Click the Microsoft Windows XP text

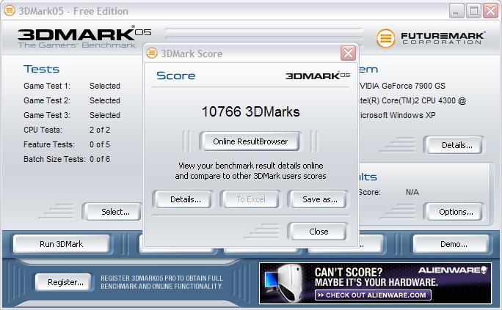pyautogui.click(x=397, y=115)
